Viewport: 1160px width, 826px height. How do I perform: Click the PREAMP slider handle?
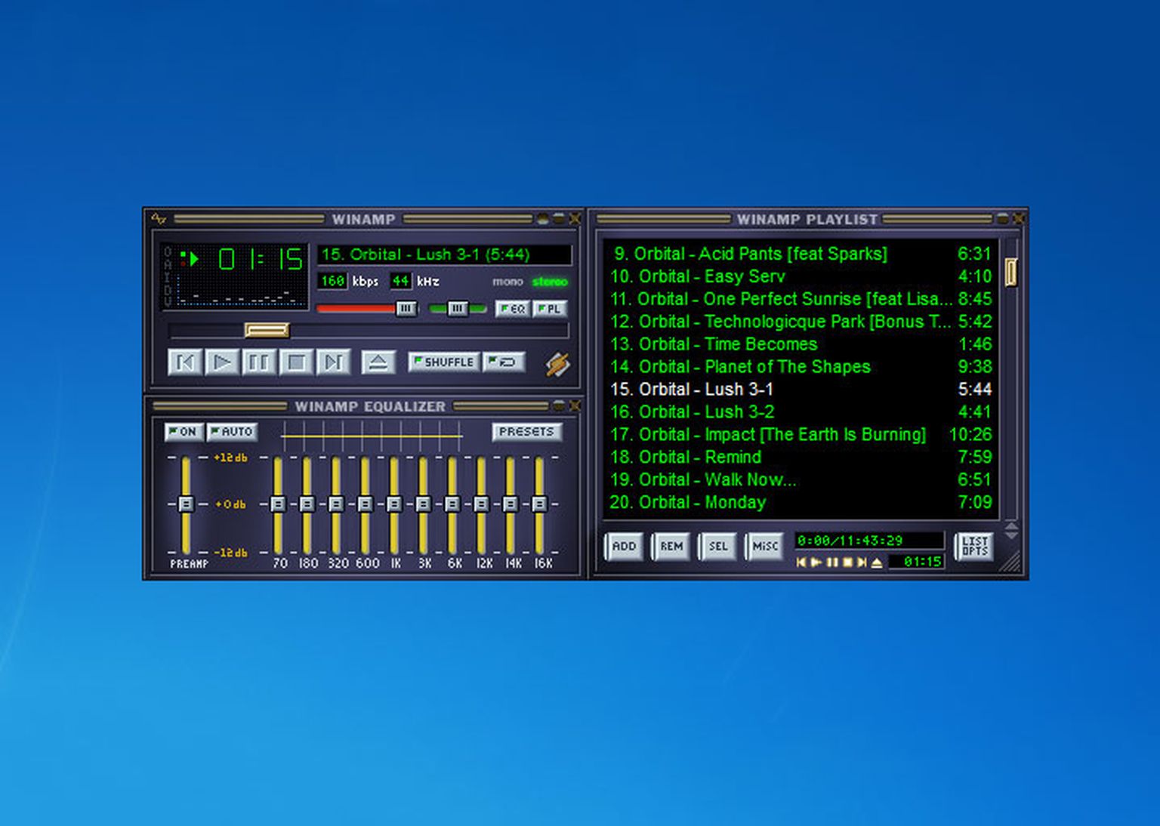click(x=186, y=504)
